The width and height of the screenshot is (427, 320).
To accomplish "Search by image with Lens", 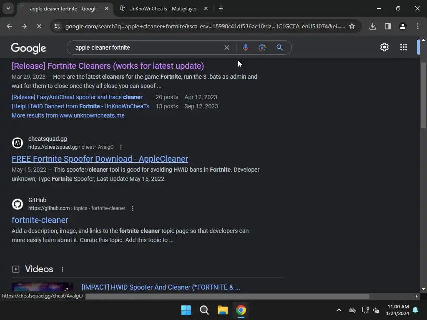I will [262, 47].
